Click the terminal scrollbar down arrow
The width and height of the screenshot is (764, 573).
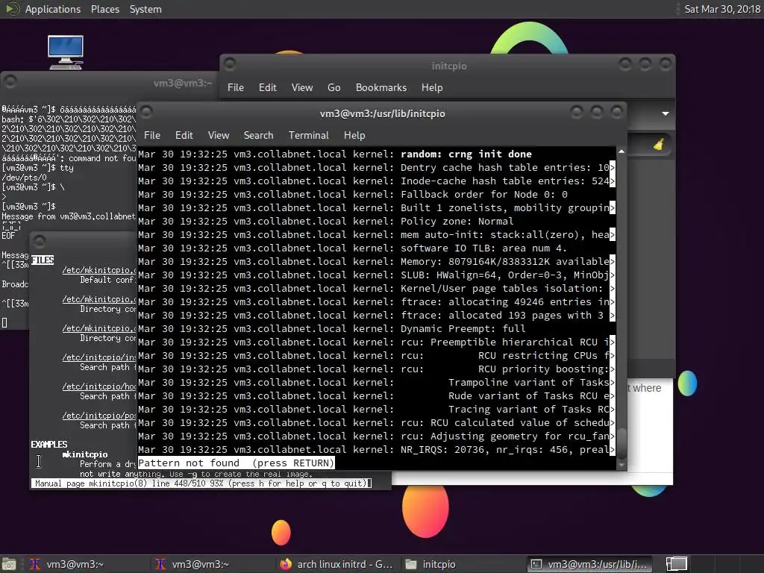pyautogui.click(x=621, y=465)
